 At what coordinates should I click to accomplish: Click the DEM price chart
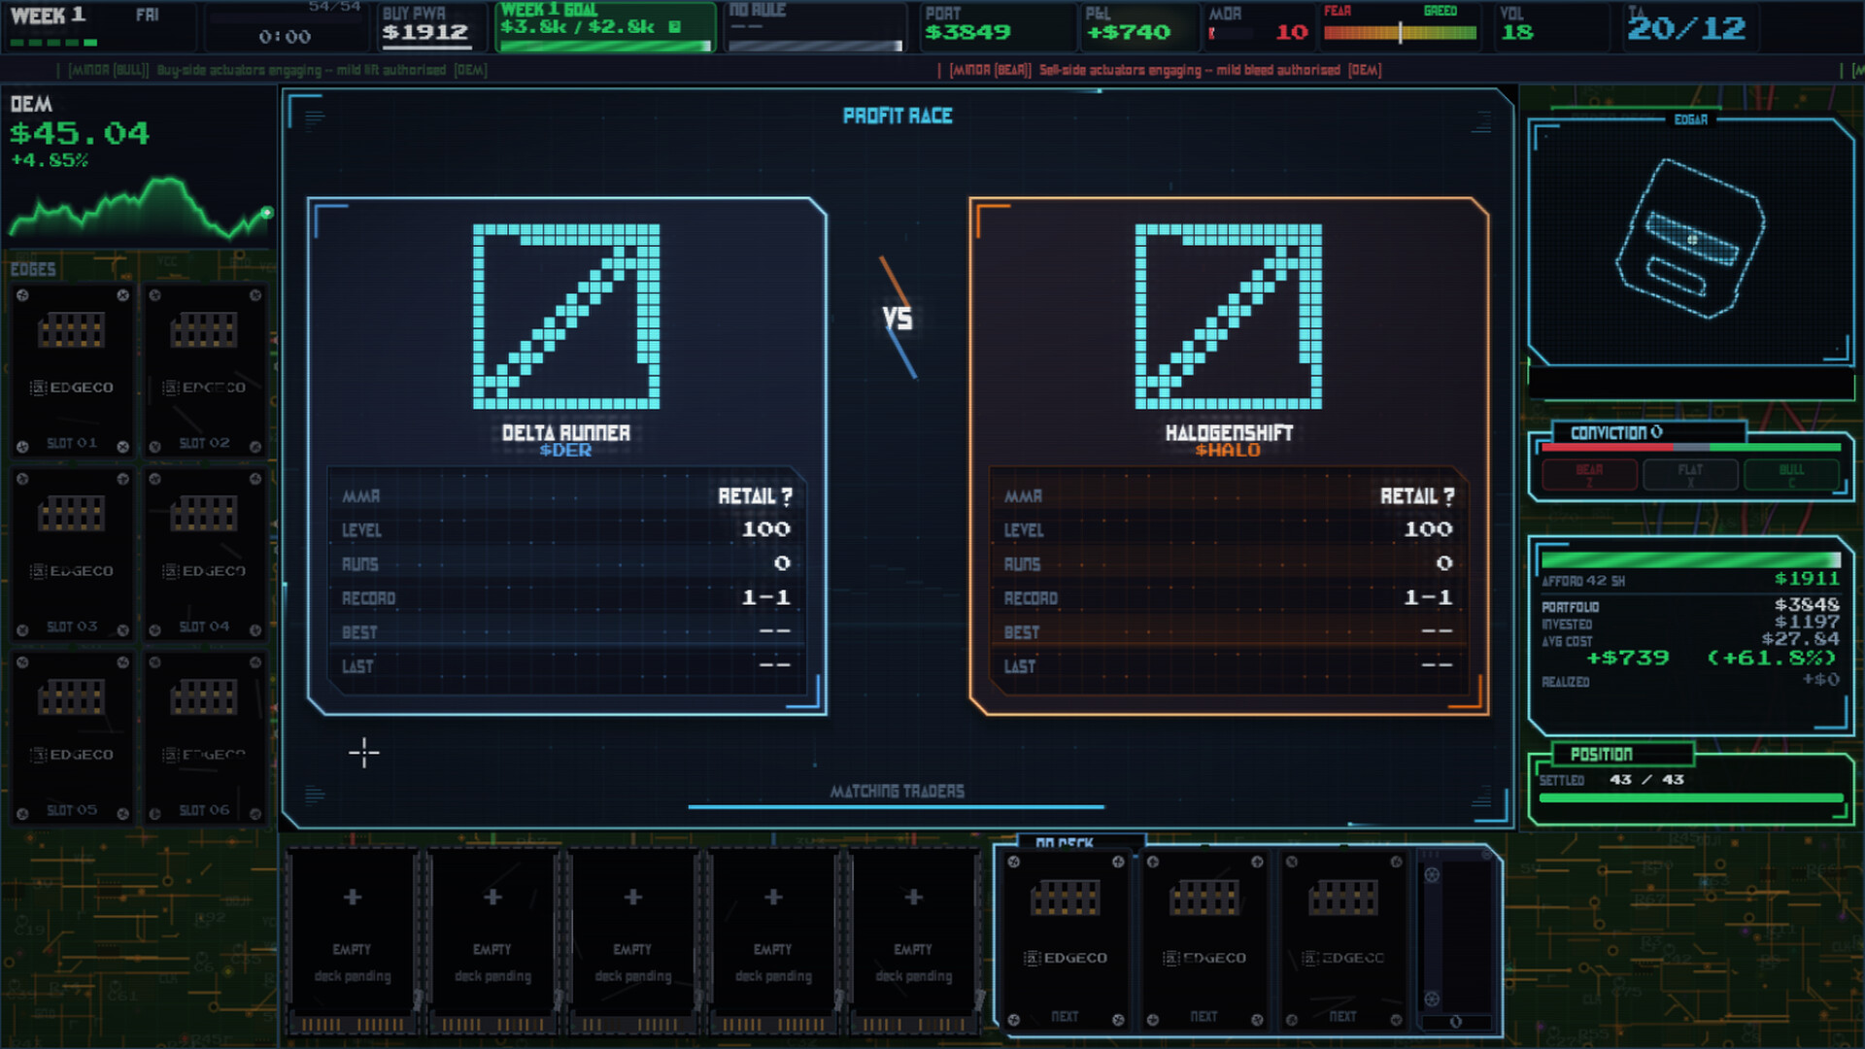pos(141,209)
